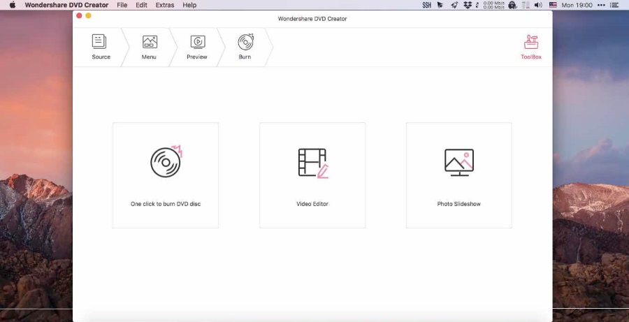Viewport: 629px width, 322px height.
Task: Open the Photo Slideshow tool
Action: [x=459, y=175]
